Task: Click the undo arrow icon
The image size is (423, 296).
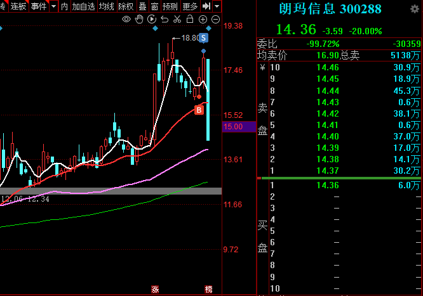Action: (x=165, y=20)
